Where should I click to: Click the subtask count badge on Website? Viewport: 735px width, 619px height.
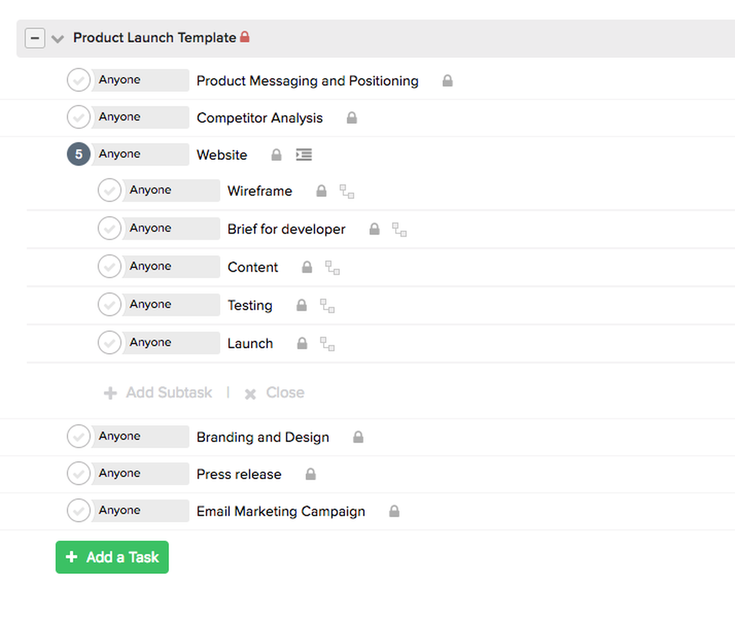click(x=79, y=154)
